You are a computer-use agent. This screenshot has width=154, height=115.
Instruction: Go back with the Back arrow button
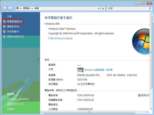click(x=4, y=9)
